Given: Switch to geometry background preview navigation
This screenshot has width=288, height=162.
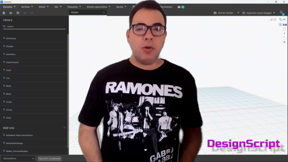Looking at the screenshot, I should tap(273, 19).
